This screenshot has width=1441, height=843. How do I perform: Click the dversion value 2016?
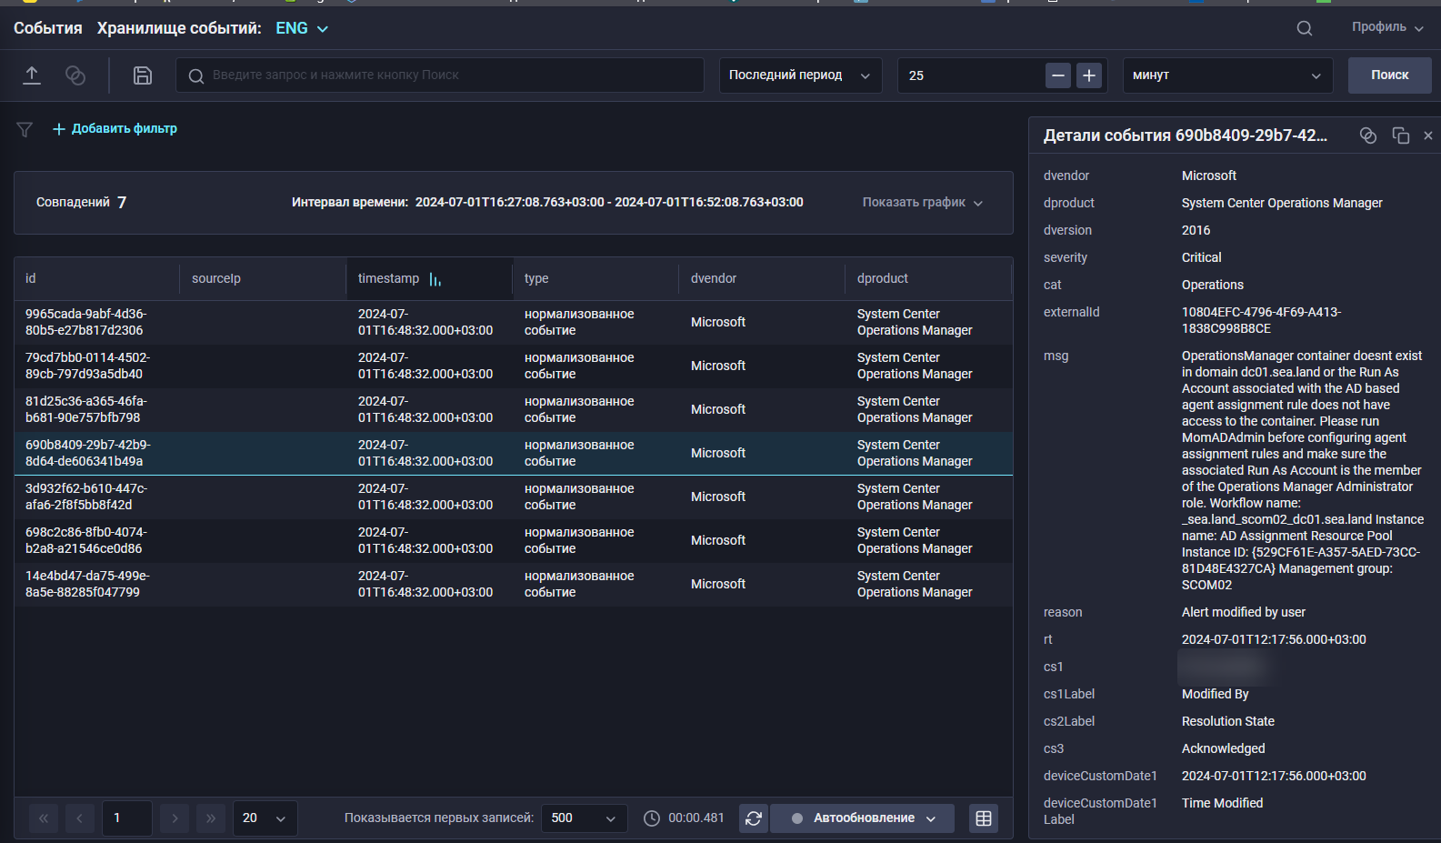click(x=1196, y=231)
